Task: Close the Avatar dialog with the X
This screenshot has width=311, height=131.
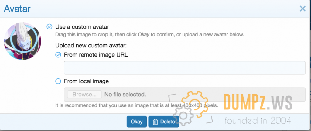Action: tap(302, 9)
